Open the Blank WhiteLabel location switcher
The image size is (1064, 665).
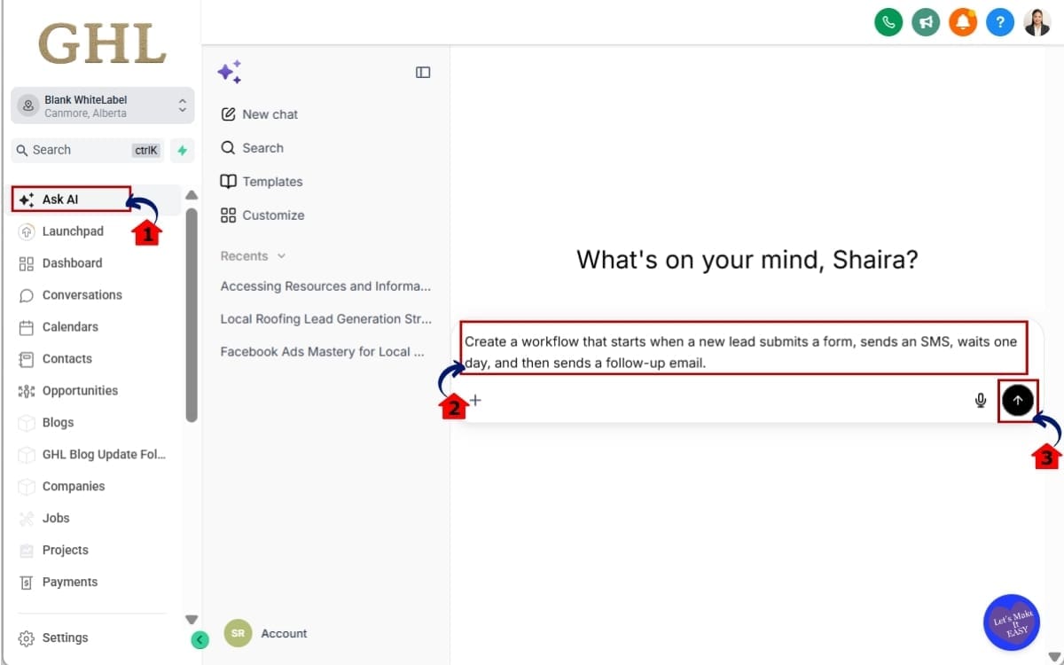coord(103,106)
